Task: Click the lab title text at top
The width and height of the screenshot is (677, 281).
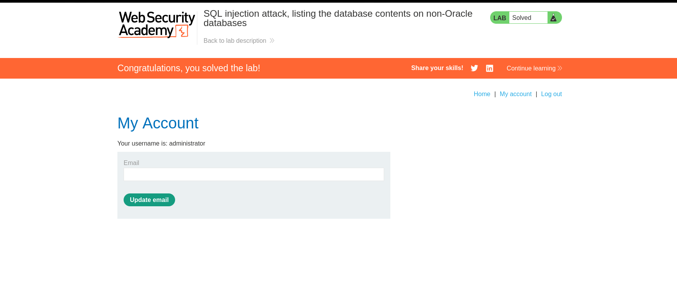Action: coord(338,18)
